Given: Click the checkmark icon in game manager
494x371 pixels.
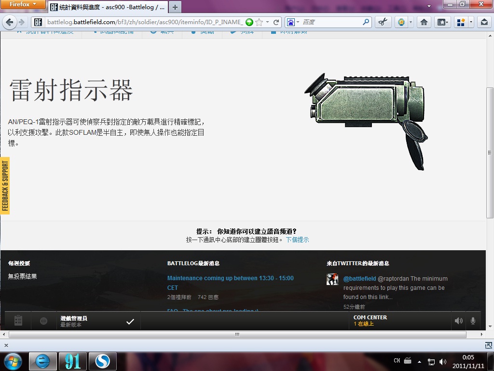Looking at the screenshot, I should point(130,321).
